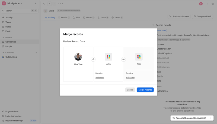Viewport: 217px width, 124px height.
Task: Open Notes in the sidebar
Action: point(8,26)
